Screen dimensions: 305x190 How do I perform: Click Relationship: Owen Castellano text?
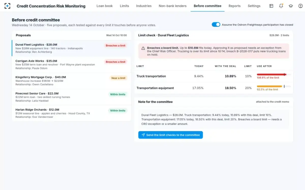(x=34, y=84)
